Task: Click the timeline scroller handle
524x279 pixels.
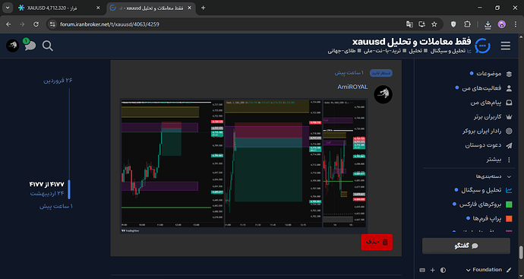Action: pyautogui.click(x=69, y=189)
